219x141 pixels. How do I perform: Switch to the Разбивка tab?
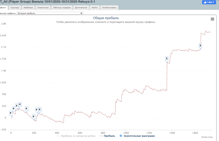(x=28, y=8)
